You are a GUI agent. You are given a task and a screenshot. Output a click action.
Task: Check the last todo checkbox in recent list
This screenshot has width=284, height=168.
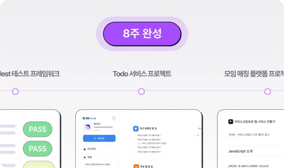[135, 152]
